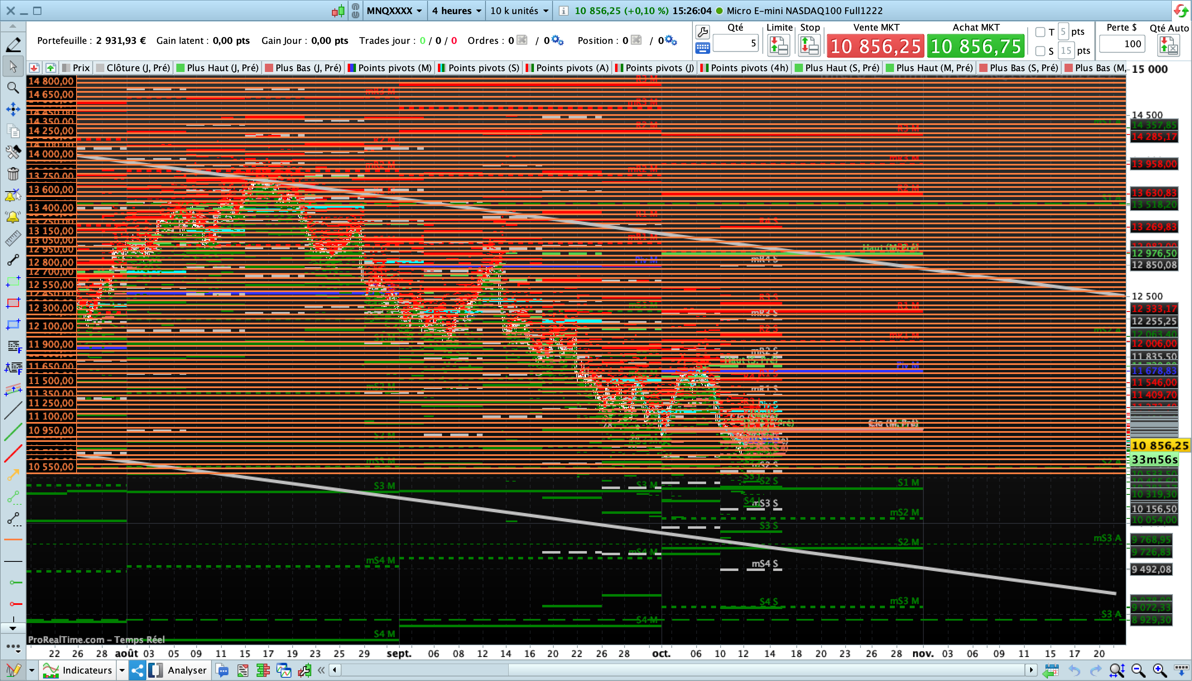1192x681 pixels.
Task: Enable the S pts checkbox
Action: click(x=1040, y=50)
